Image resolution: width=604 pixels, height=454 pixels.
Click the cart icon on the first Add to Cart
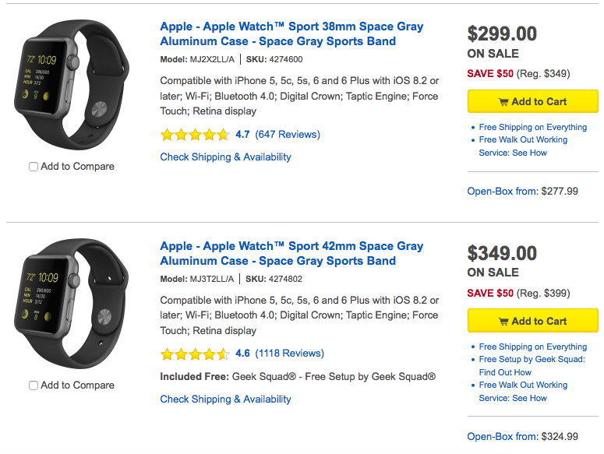tap(503, 102)
